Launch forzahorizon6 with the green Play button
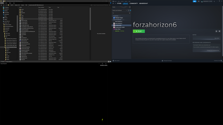 (x=139, y=31)
